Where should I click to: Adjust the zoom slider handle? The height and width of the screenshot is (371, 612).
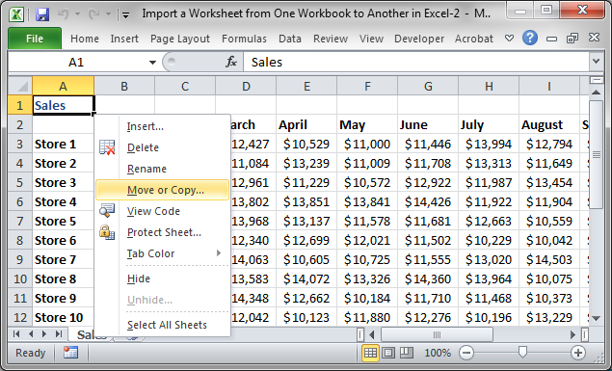point(522,353)
